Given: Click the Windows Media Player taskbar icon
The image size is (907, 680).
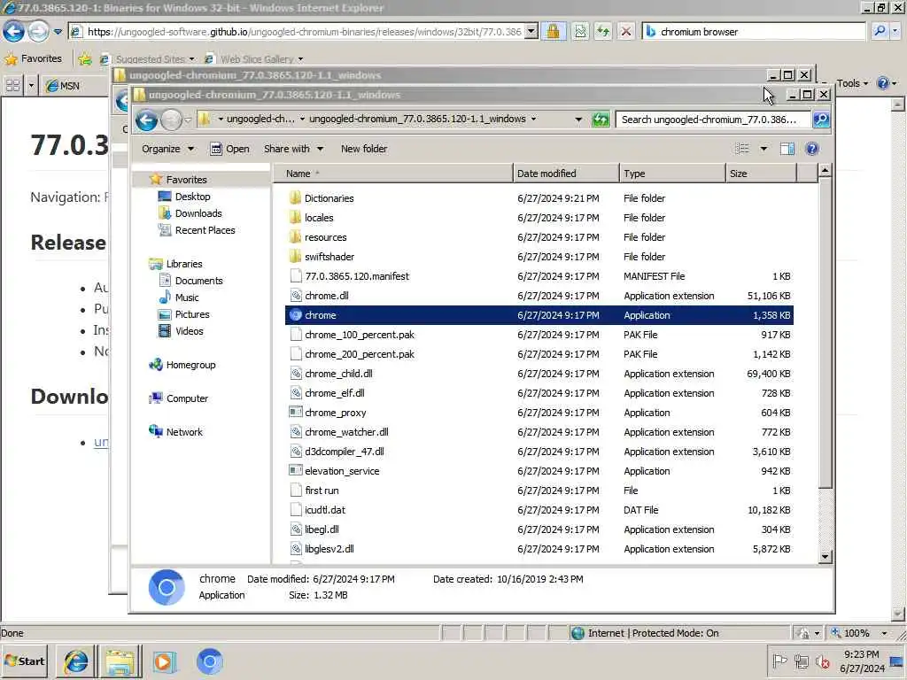Looking at the screenshot, I should click(164, 661).
